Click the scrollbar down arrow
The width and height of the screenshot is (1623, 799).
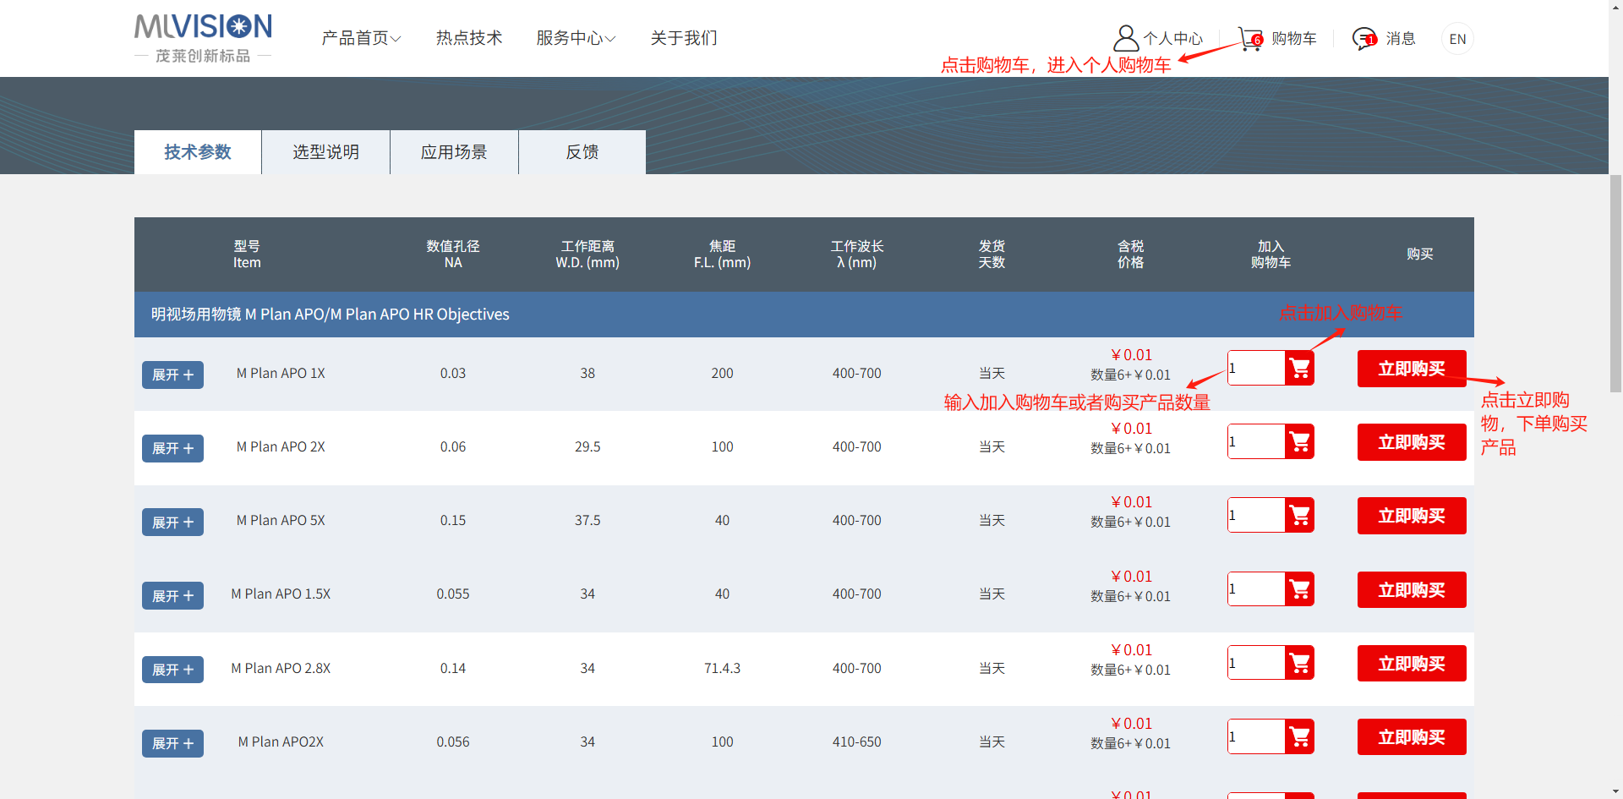1615,791
